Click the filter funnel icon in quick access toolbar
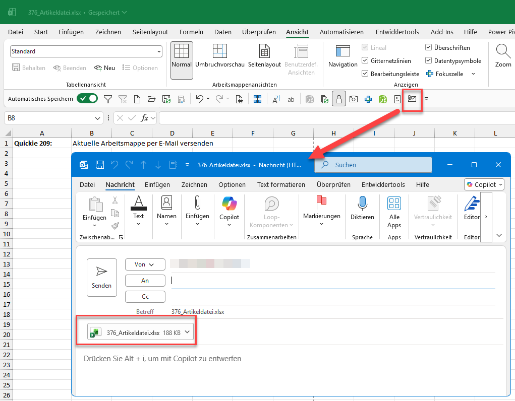Image resolution: width=515 pixels, height=401 pixels. [x=108, y=99]
